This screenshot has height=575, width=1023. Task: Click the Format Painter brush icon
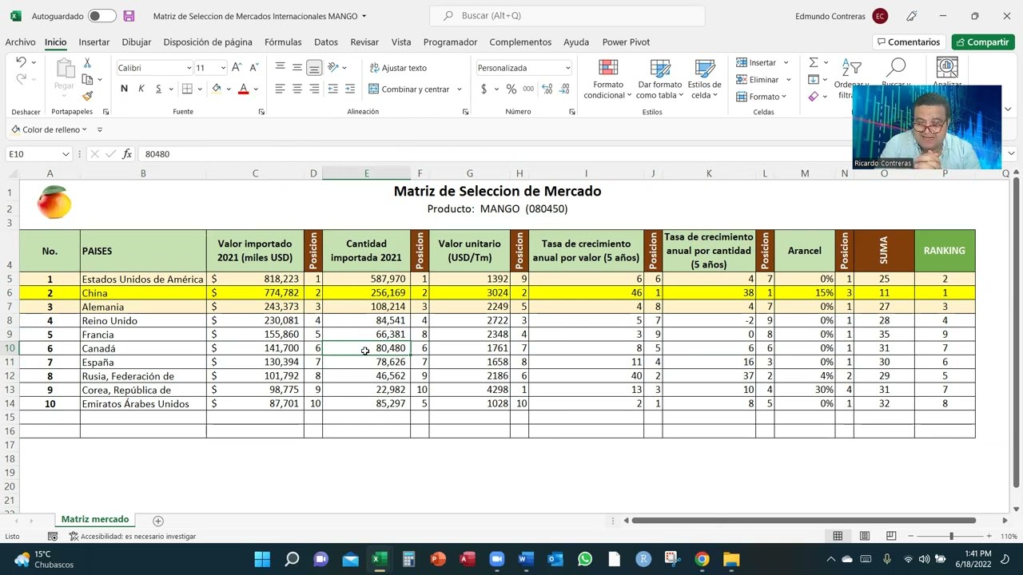(x=87, y=96)
